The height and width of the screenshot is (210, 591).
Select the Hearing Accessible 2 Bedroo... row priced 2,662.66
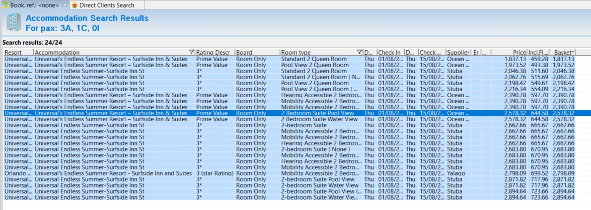point(289,143)
